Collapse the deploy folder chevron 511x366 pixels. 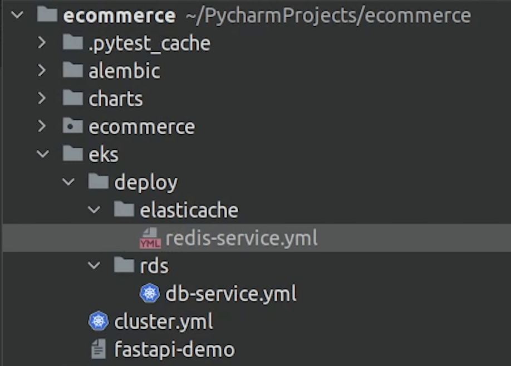point(68,182)
